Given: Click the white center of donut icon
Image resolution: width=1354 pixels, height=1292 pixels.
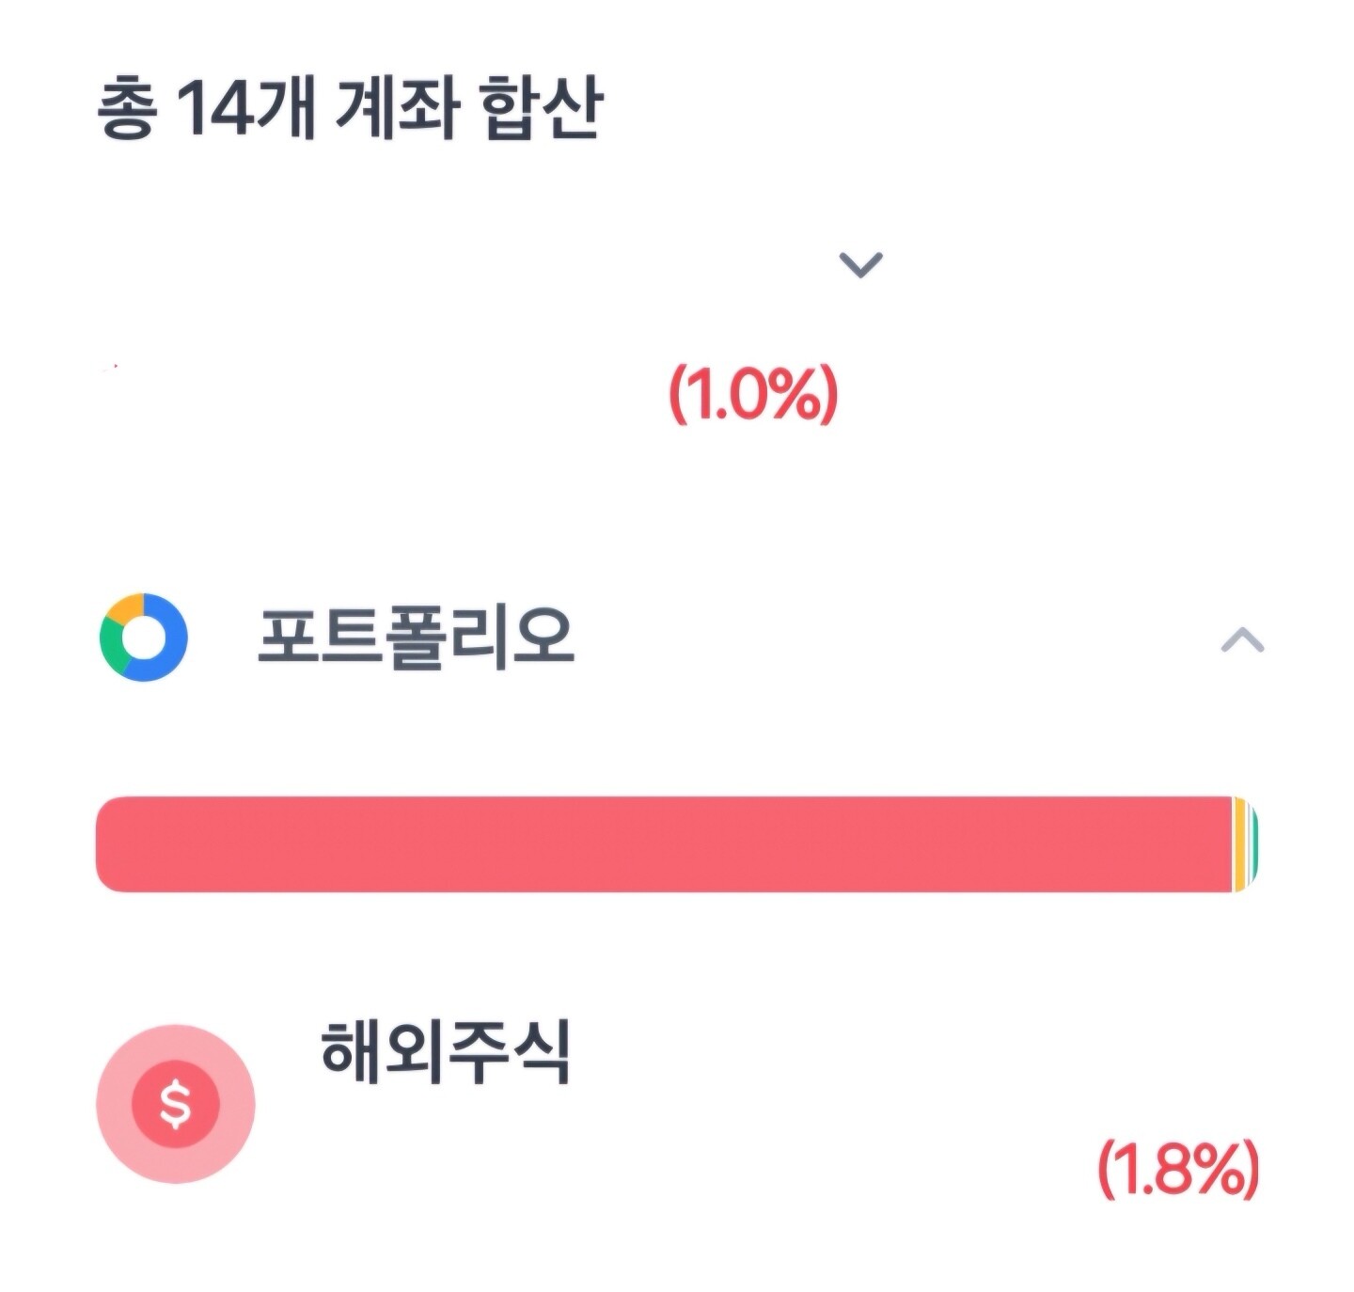Looking at the screenshot, I should pos(144,638).
